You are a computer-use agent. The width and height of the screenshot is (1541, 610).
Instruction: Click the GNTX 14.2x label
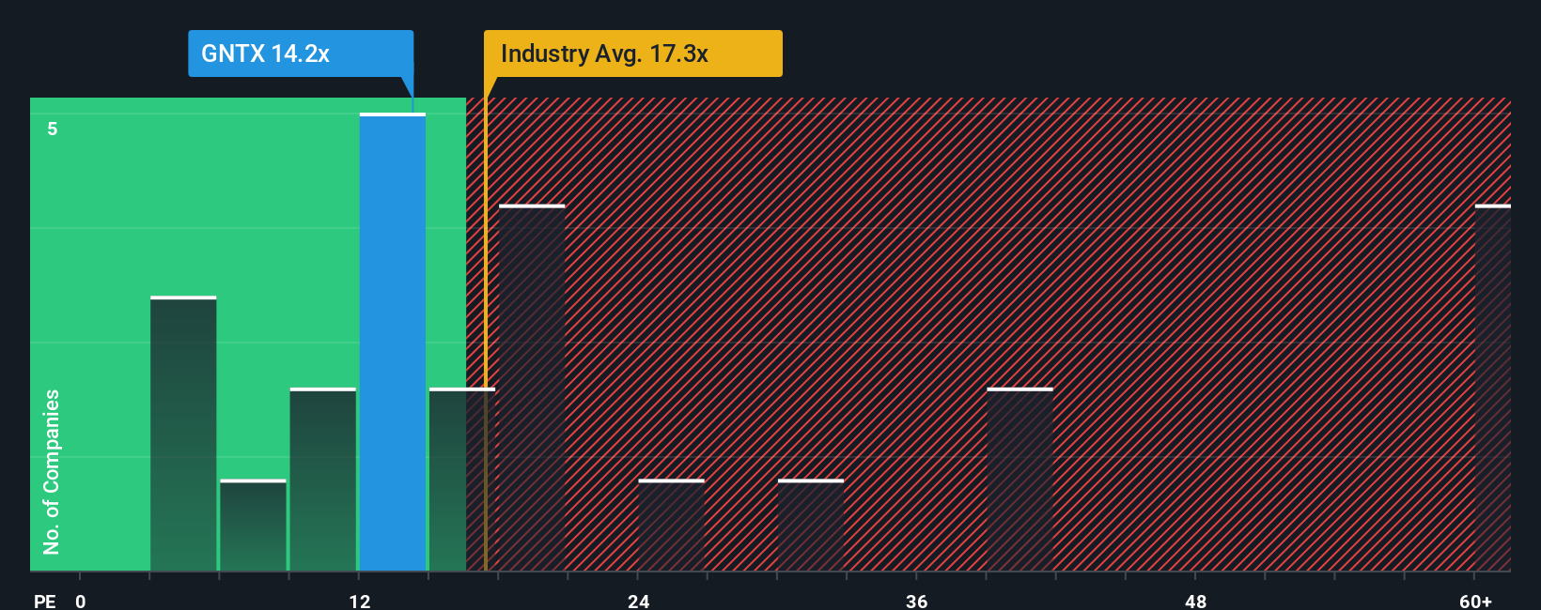pos(301,53)
